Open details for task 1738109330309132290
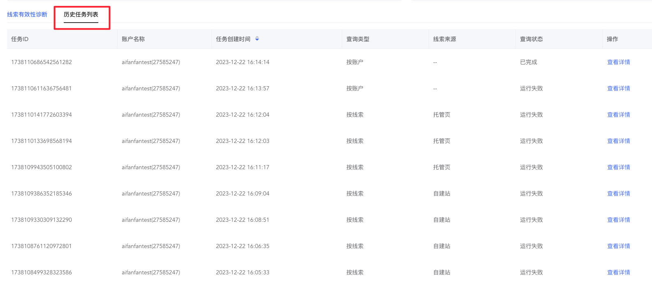 [x=618, y=220]
